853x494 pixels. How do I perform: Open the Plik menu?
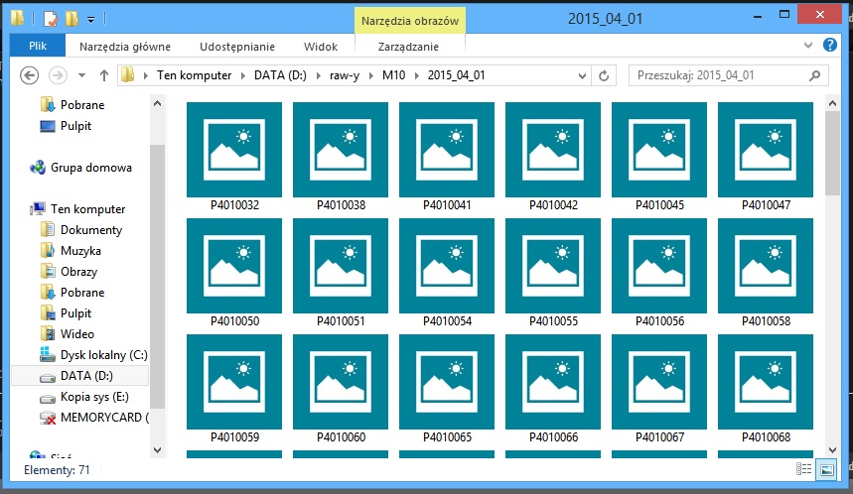38,46
